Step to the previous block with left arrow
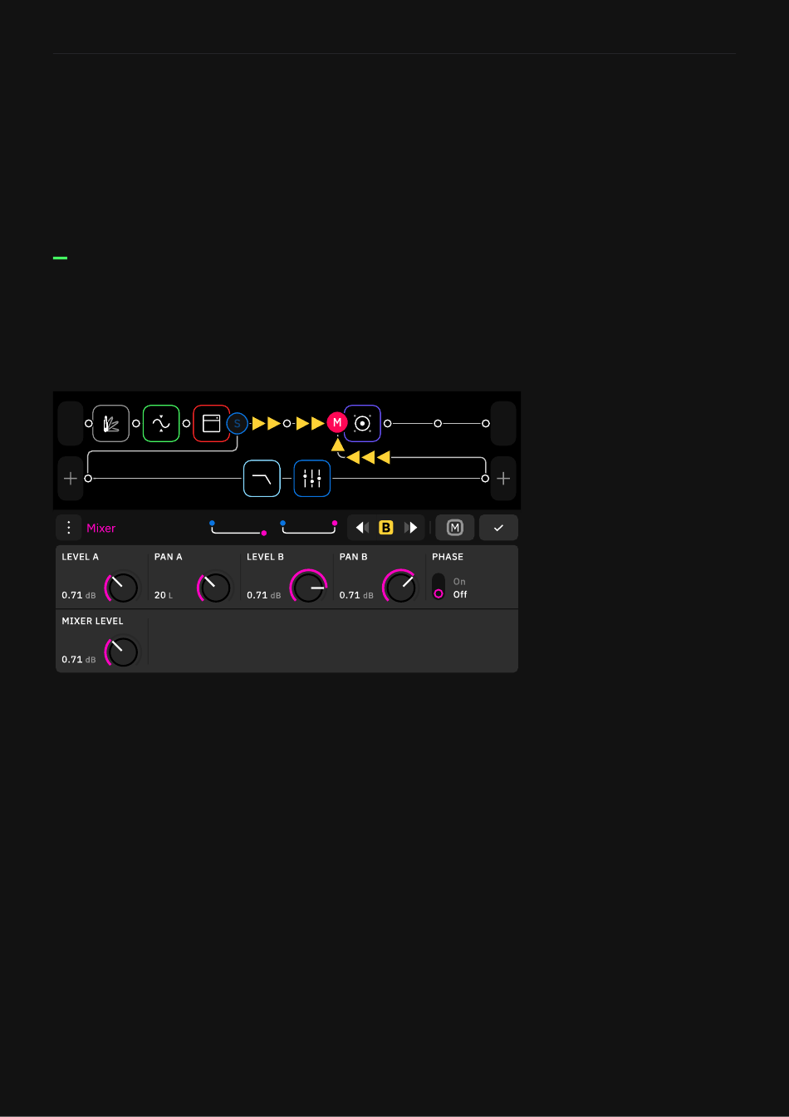 coord(361,528)
